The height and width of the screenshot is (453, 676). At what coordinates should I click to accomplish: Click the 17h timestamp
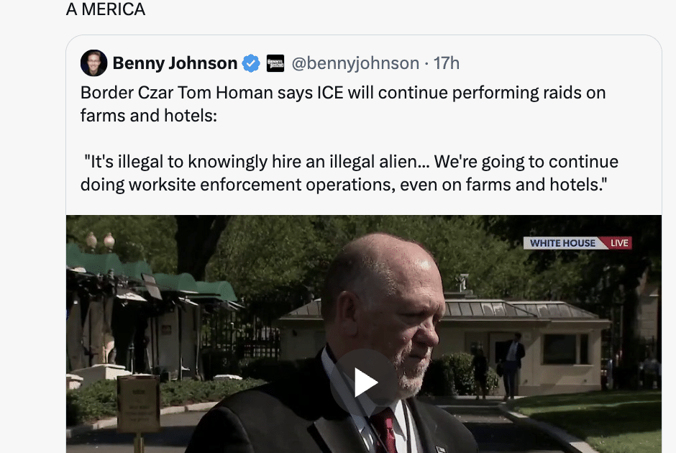point(446,63)
